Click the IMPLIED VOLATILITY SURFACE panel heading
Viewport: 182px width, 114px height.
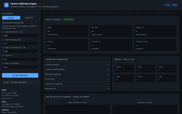coord(68,97)
